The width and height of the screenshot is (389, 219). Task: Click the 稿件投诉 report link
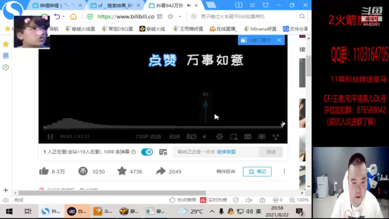226,171
